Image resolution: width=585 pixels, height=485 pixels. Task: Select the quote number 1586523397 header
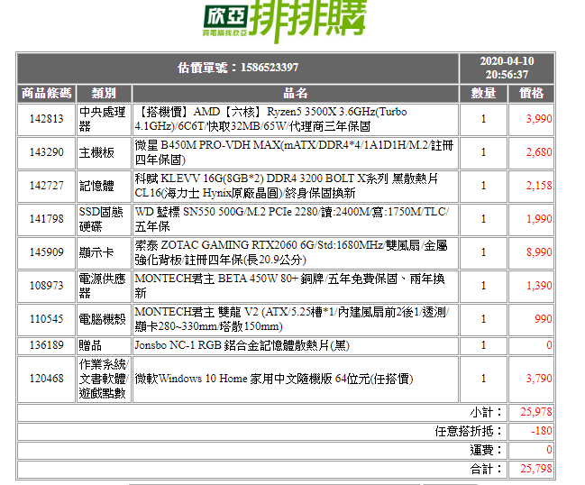238,68
